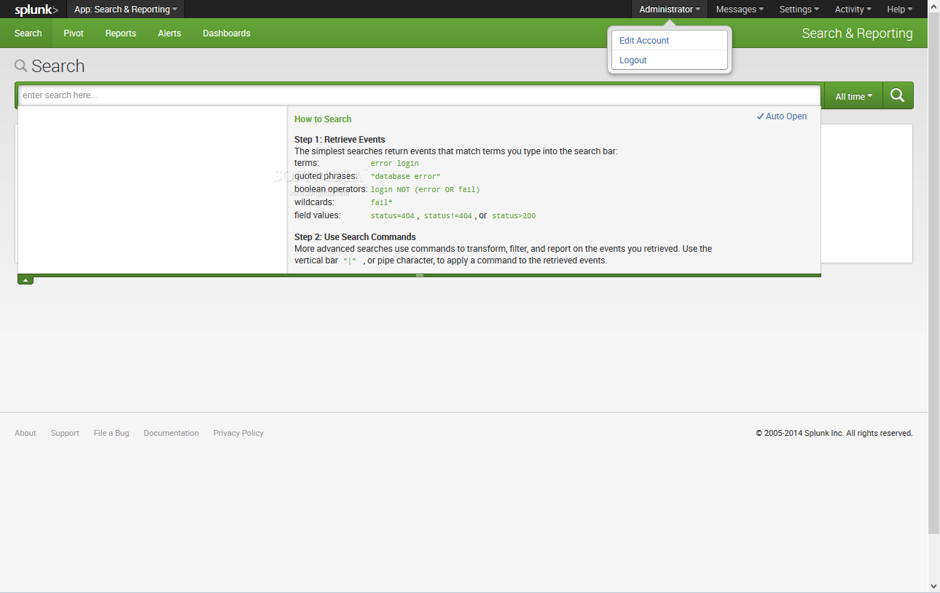Grab the search assistant resize handle
Image resolution: width=940 pixels, height=593 pixels.
coord(420,275)
